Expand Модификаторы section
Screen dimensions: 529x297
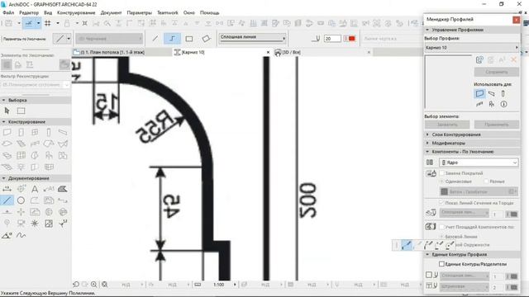pos(427,143)
